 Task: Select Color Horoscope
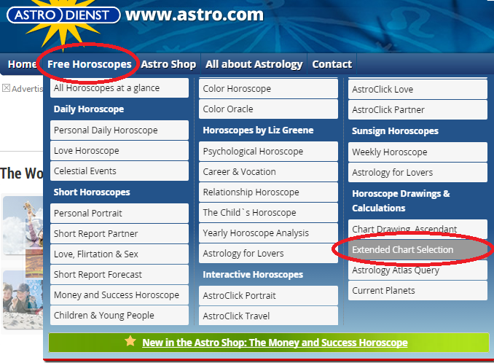[268, 88]
